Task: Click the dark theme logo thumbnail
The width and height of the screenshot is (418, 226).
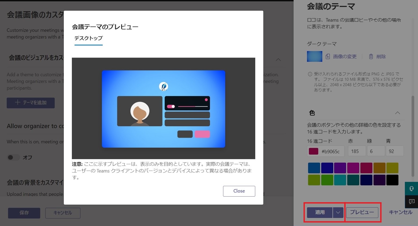Action: click(x=315, y=56)
